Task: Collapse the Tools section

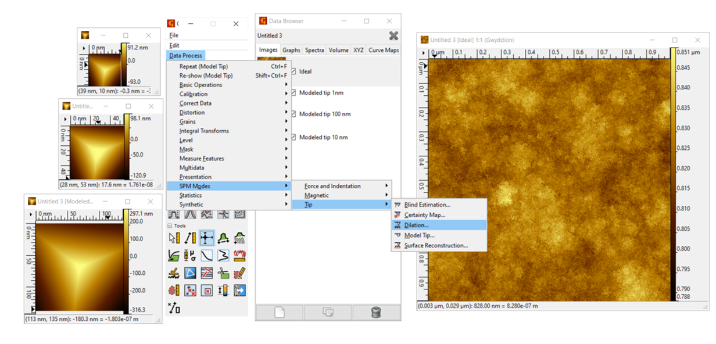Action: click(x=170, y=225)
